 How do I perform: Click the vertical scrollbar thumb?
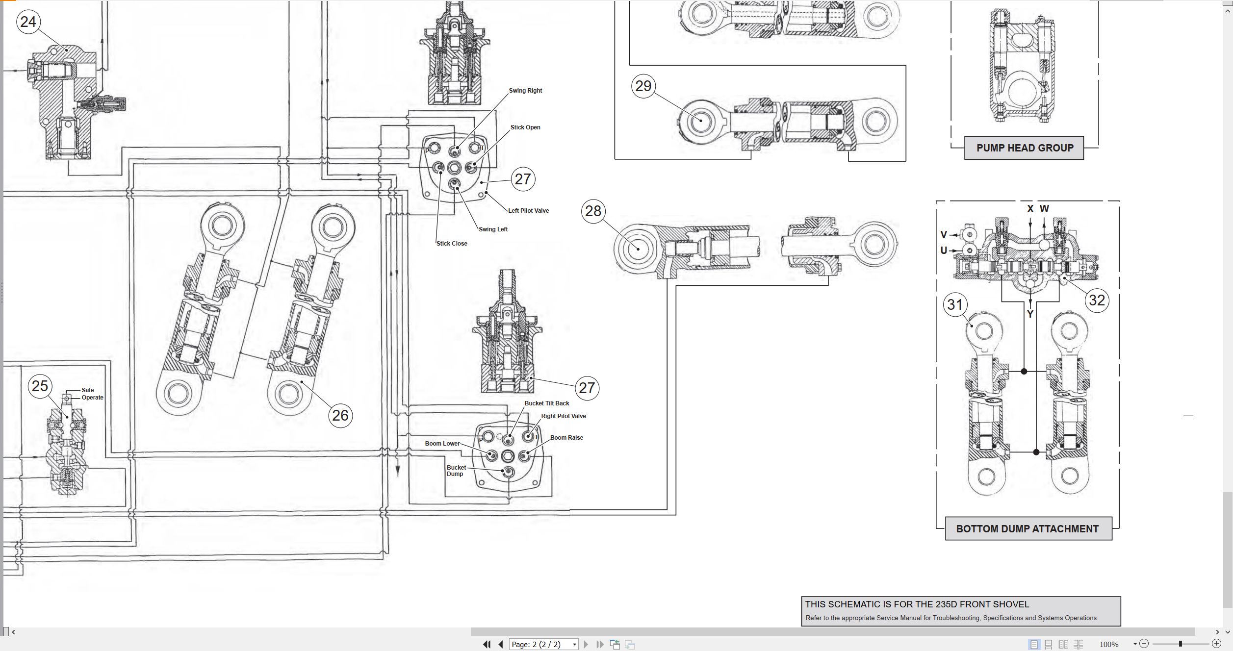click(x=1228, y=550)
